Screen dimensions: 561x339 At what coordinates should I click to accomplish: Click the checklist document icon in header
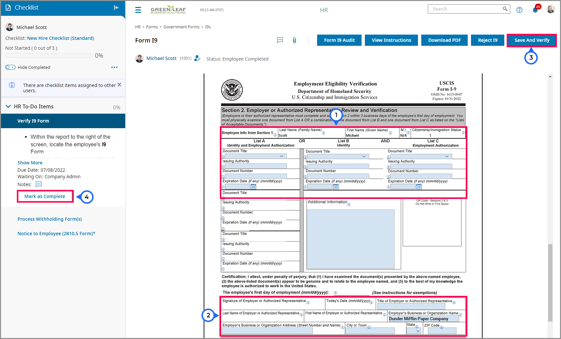point(8,8)
